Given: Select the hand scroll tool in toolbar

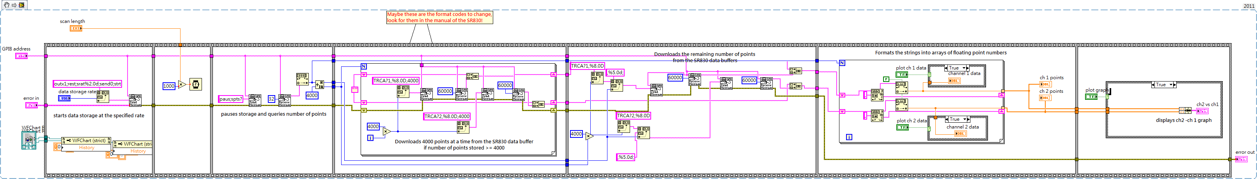Looking at the screenshot, I should 6,5.
